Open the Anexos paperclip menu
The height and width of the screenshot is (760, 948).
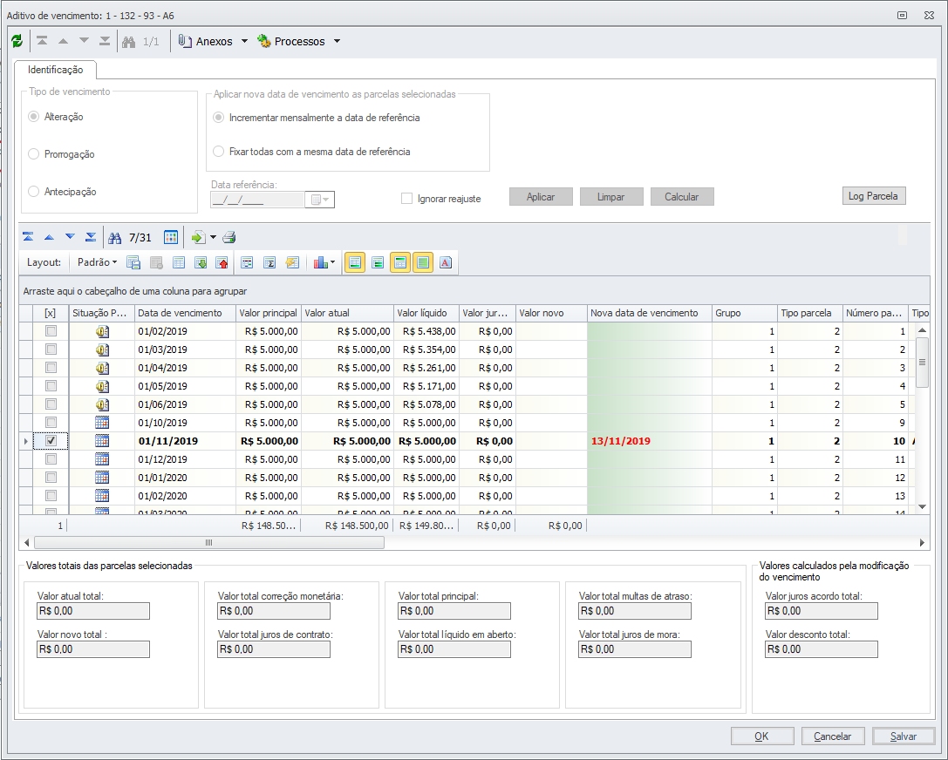pos(185,41)
